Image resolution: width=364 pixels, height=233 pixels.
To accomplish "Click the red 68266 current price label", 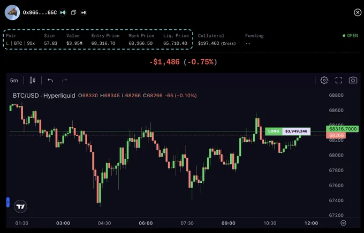I will point(336,135).
